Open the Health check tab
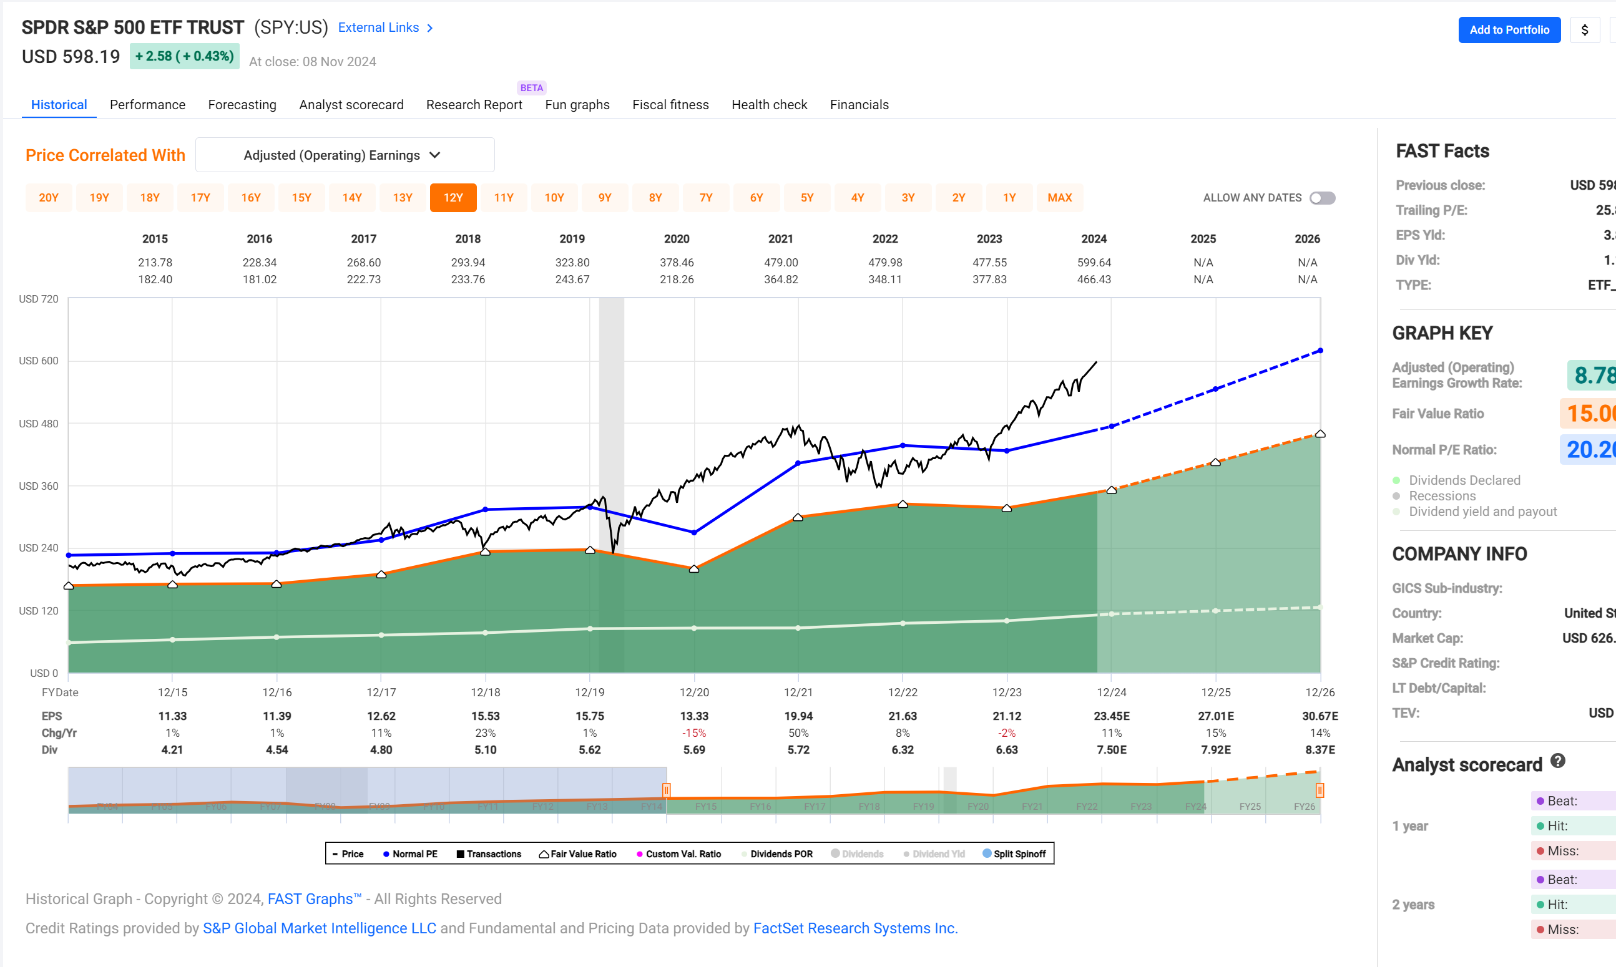 (769, 105)
